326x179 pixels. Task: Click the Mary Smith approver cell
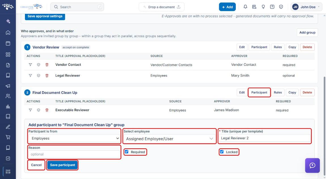tap(240, 75)
